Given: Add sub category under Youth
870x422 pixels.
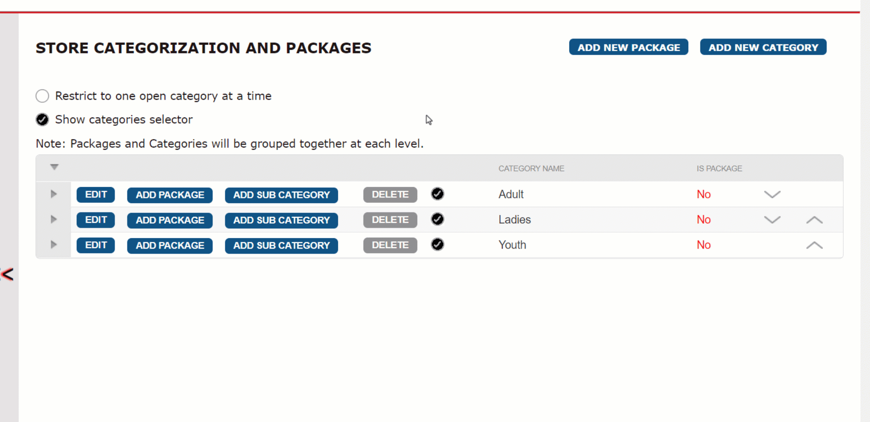Looking at the screenshot, I should coord(281,245).
